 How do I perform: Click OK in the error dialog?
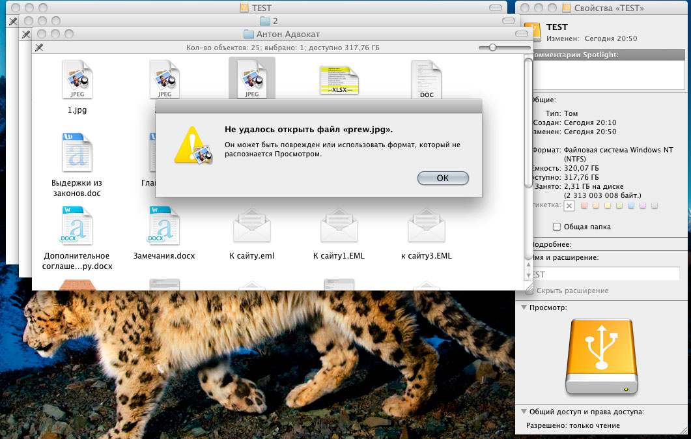click(x=443, y=178)
